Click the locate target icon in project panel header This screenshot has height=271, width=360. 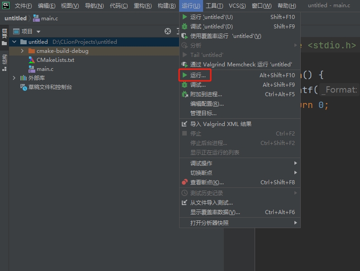[168, 31]
